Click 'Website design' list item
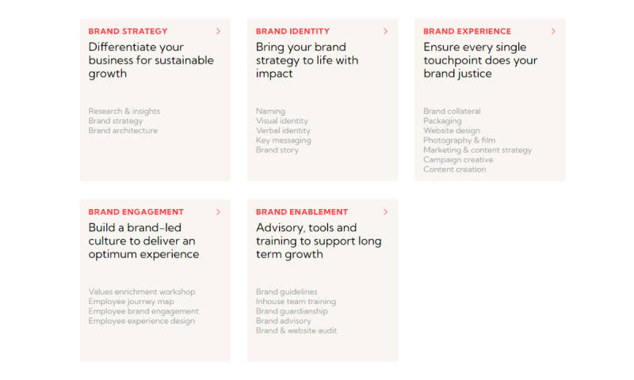Screen dimensions: 634x380 tap(452, 131)
